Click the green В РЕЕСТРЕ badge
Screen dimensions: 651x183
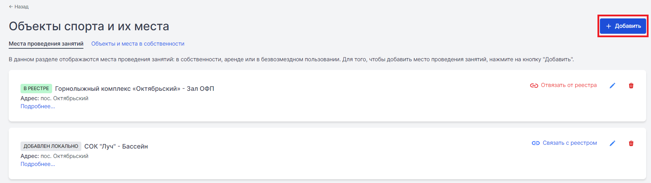36,89
